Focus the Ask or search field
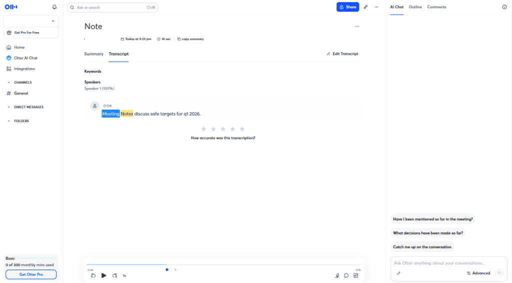 [x=112, y=7]
